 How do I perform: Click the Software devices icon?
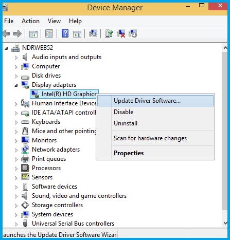(x=25, y=187)
